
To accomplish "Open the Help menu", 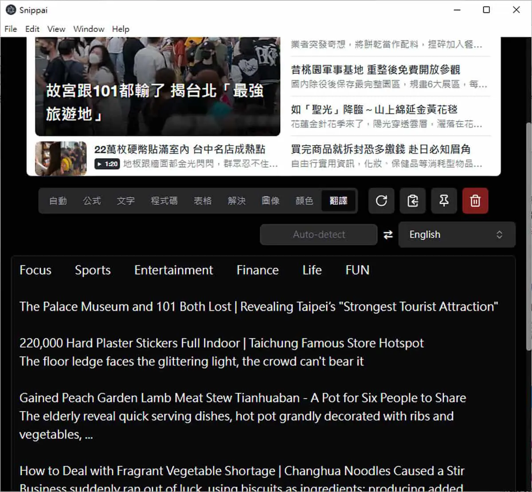I will coord(121,29).
